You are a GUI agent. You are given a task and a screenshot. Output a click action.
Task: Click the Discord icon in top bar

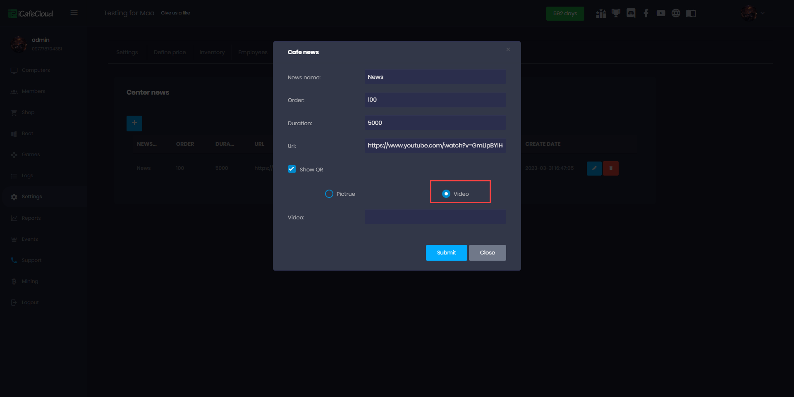tap(631, 13)
